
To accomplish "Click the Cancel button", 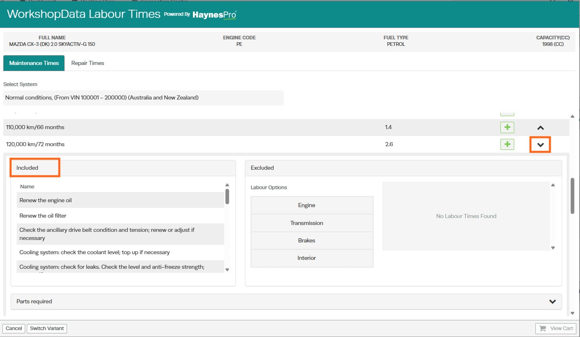I will point(14,328).
